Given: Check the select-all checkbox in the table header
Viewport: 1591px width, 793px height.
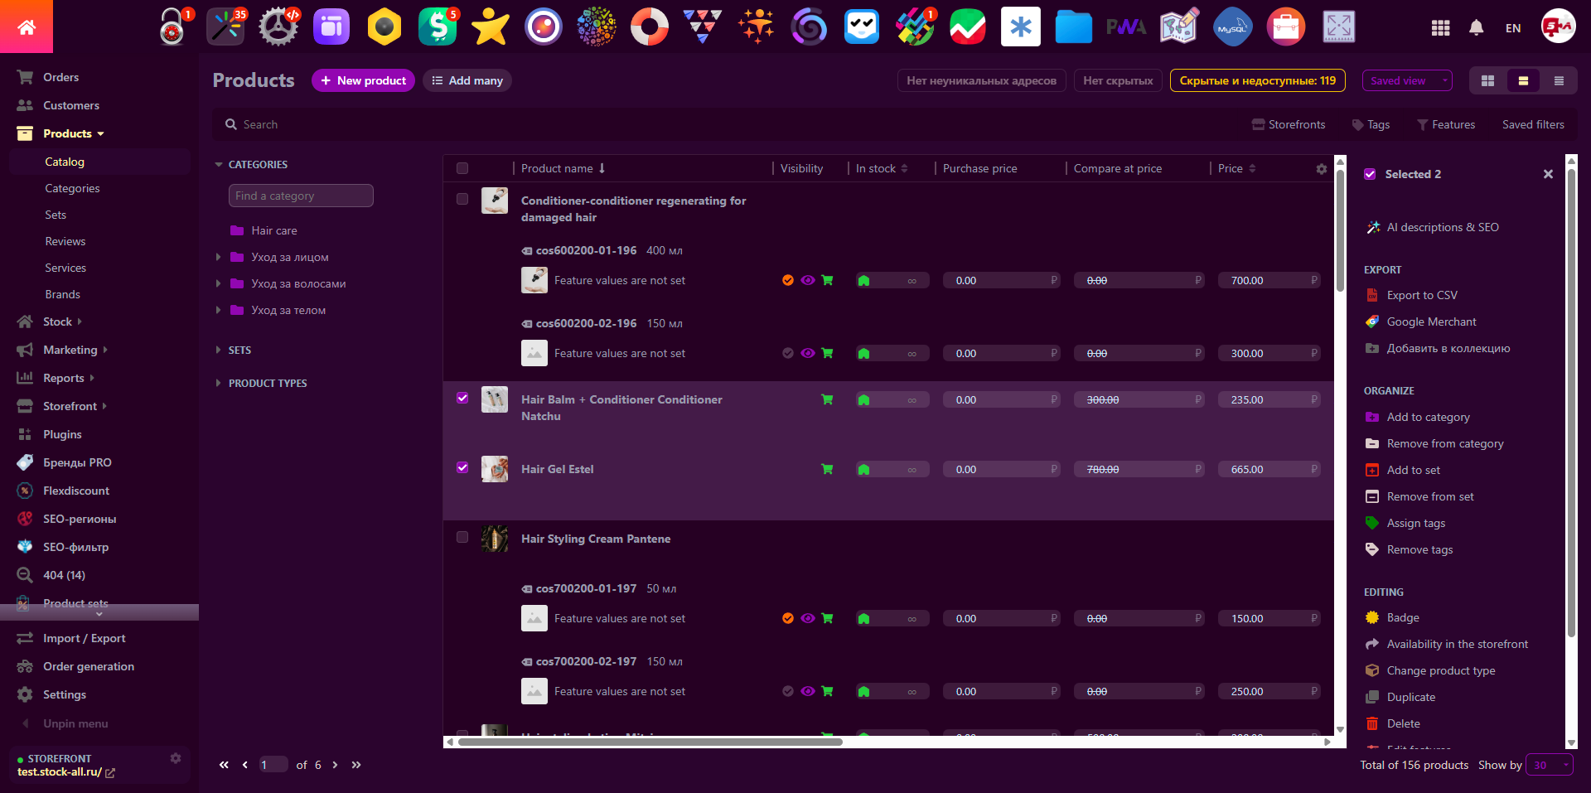Looking at the screenshot, I should pos(462,168).
